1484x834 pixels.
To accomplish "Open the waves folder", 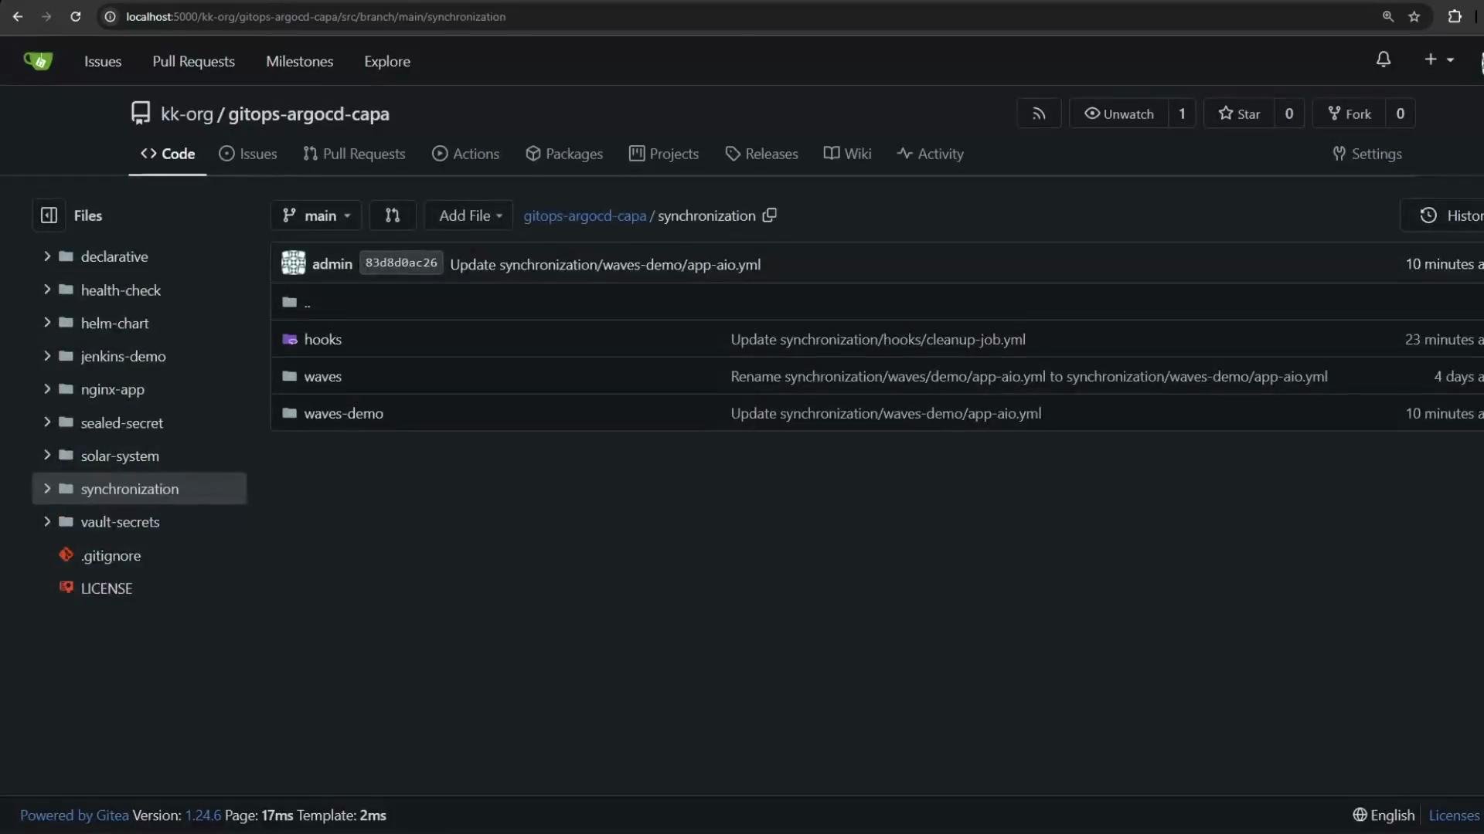I will coord(322,377).
